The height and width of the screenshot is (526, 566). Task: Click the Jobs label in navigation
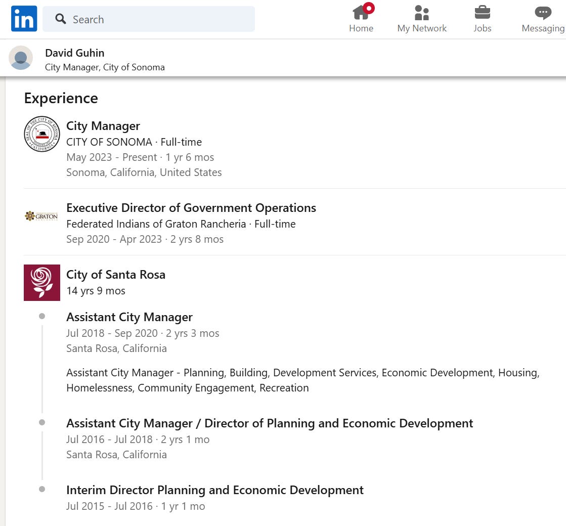tap(482, 28)
